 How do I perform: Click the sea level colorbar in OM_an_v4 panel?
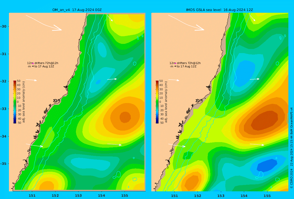click(x=15, y=102)
